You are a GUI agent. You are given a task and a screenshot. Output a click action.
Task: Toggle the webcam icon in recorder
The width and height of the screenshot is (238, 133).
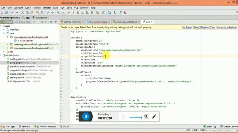[146, 116]
